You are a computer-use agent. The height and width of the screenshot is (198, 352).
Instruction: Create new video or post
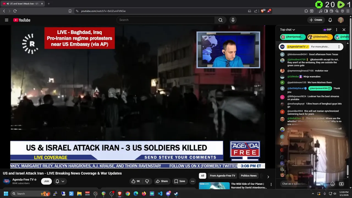pyautogui.click(x=316, y=20)
